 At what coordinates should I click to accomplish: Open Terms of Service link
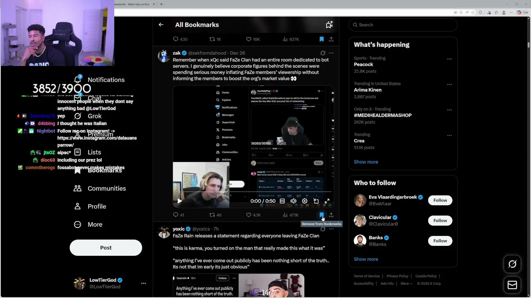coord(367,276)
